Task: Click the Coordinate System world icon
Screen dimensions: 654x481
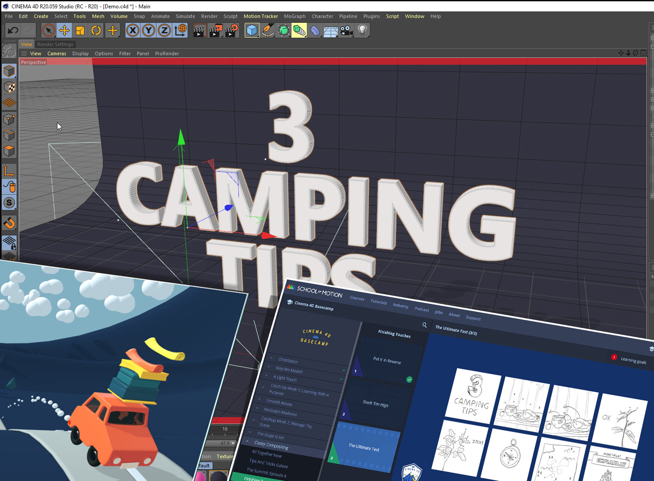Action: (180, 30)
